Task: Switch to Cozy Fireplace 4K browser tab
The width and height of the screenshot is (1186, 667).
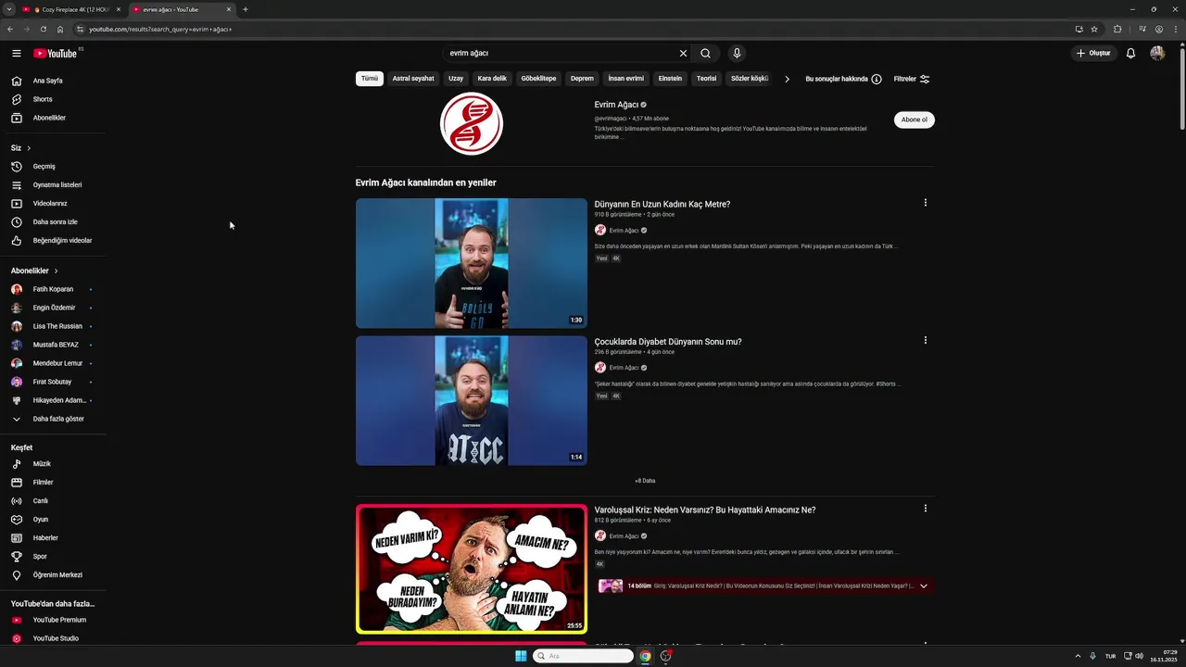Action: click(x=72, y=9)
